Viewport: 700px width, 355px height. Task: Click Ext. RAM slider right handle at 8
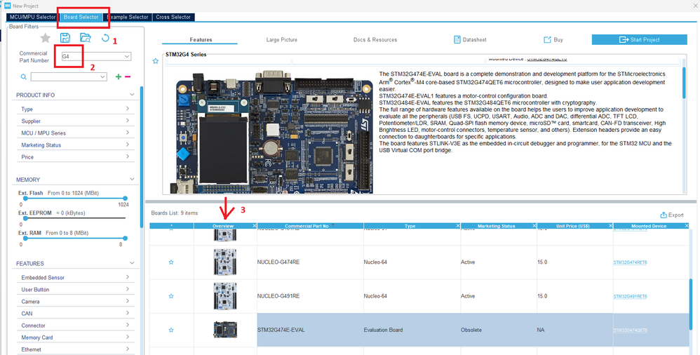coord(125,239)
